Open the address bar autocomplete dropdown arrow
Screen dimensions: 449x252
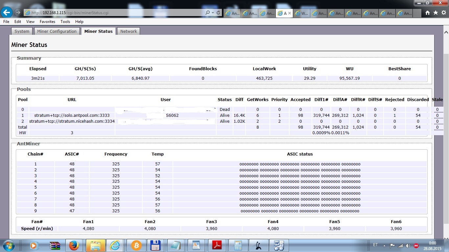point(213,13)
